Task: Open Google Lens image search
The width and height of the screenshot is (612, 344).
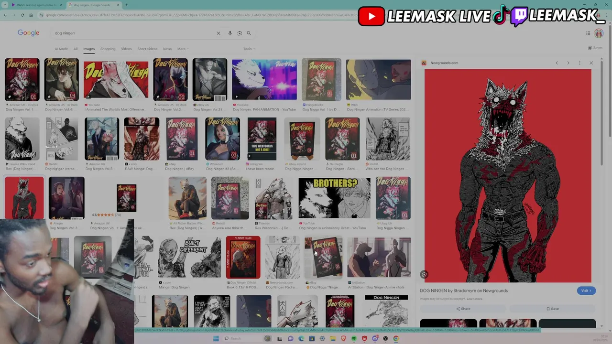Action: (x=240, y=33)
